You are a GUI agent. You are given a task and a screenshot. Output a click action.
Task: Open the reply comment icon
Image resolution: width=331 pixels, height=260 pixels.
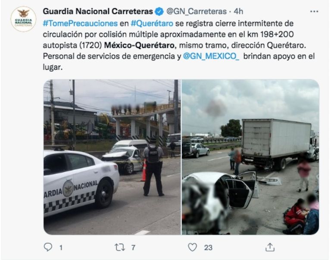[x=48, y=247]
